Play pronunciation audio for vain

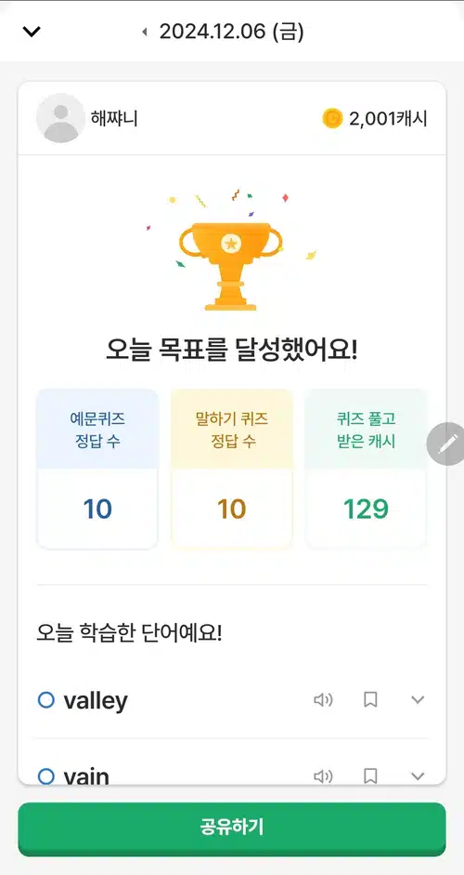click(323, 776)
